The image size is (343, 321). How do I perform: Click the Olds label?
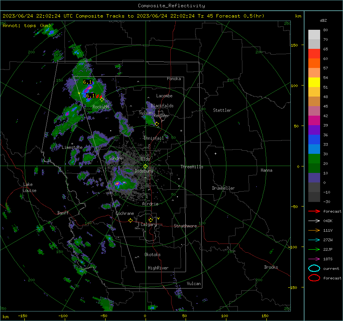145,159
